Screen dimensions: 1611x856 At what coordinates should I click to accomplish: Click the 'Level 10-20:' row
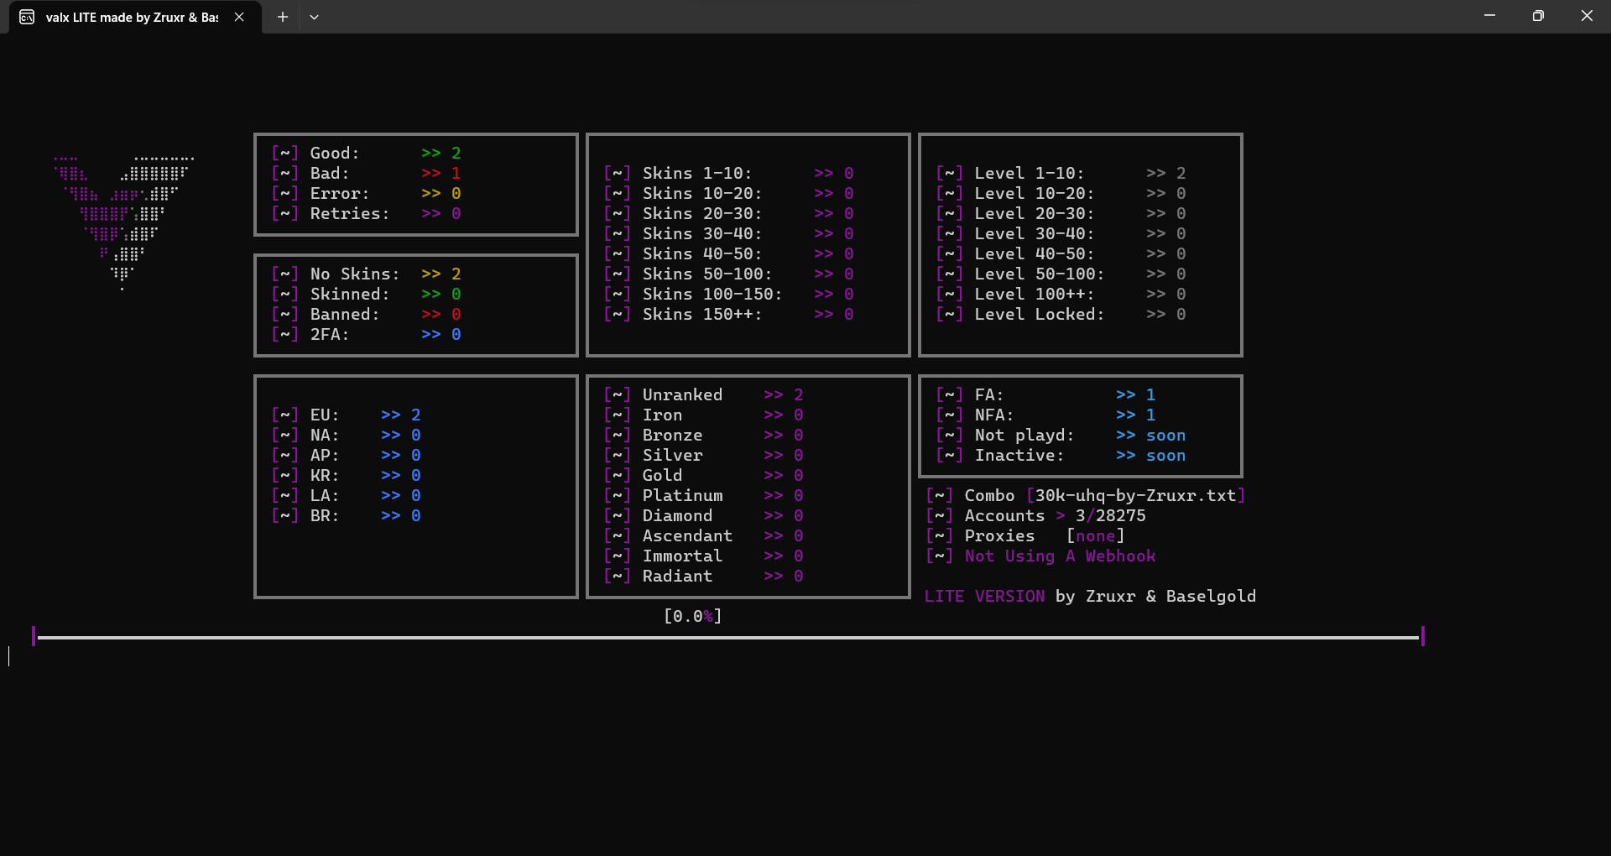point(1061,193)
